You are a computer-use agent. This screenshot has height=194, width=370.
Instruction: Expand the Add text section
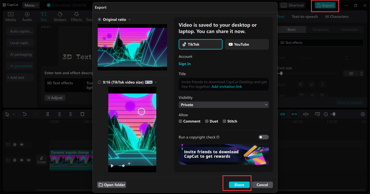(x=20, y=77)
